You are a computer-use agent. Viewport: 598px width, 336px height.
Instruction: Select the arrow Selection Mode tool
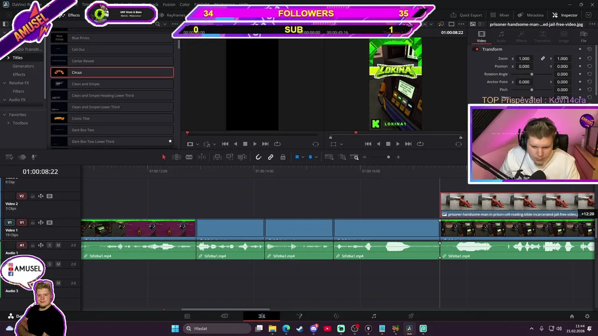[x=164, y=157]
